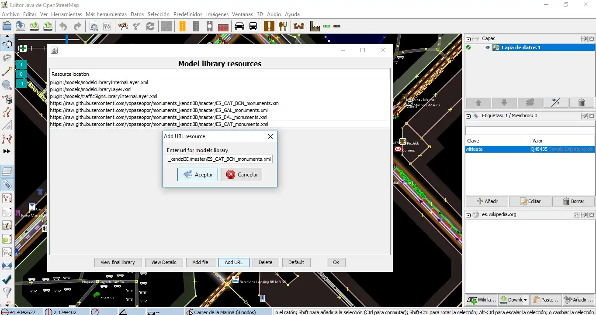Click the lasso selection tool icon
This screenshot has height=315, width=596.
tap(7, 58)
